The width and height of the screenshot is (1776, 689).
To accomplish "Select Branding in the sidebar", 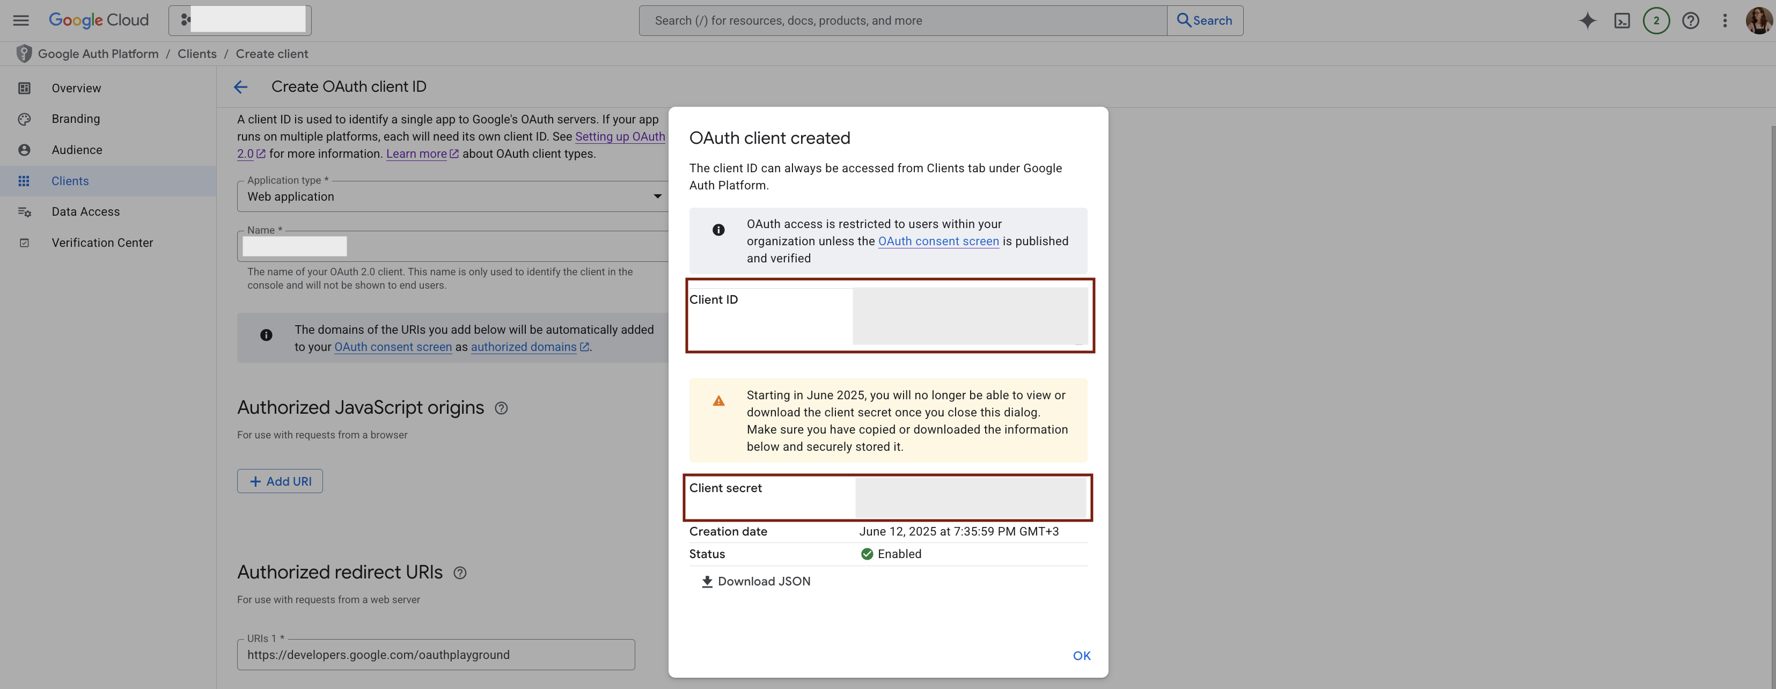I will coord(76,119).
